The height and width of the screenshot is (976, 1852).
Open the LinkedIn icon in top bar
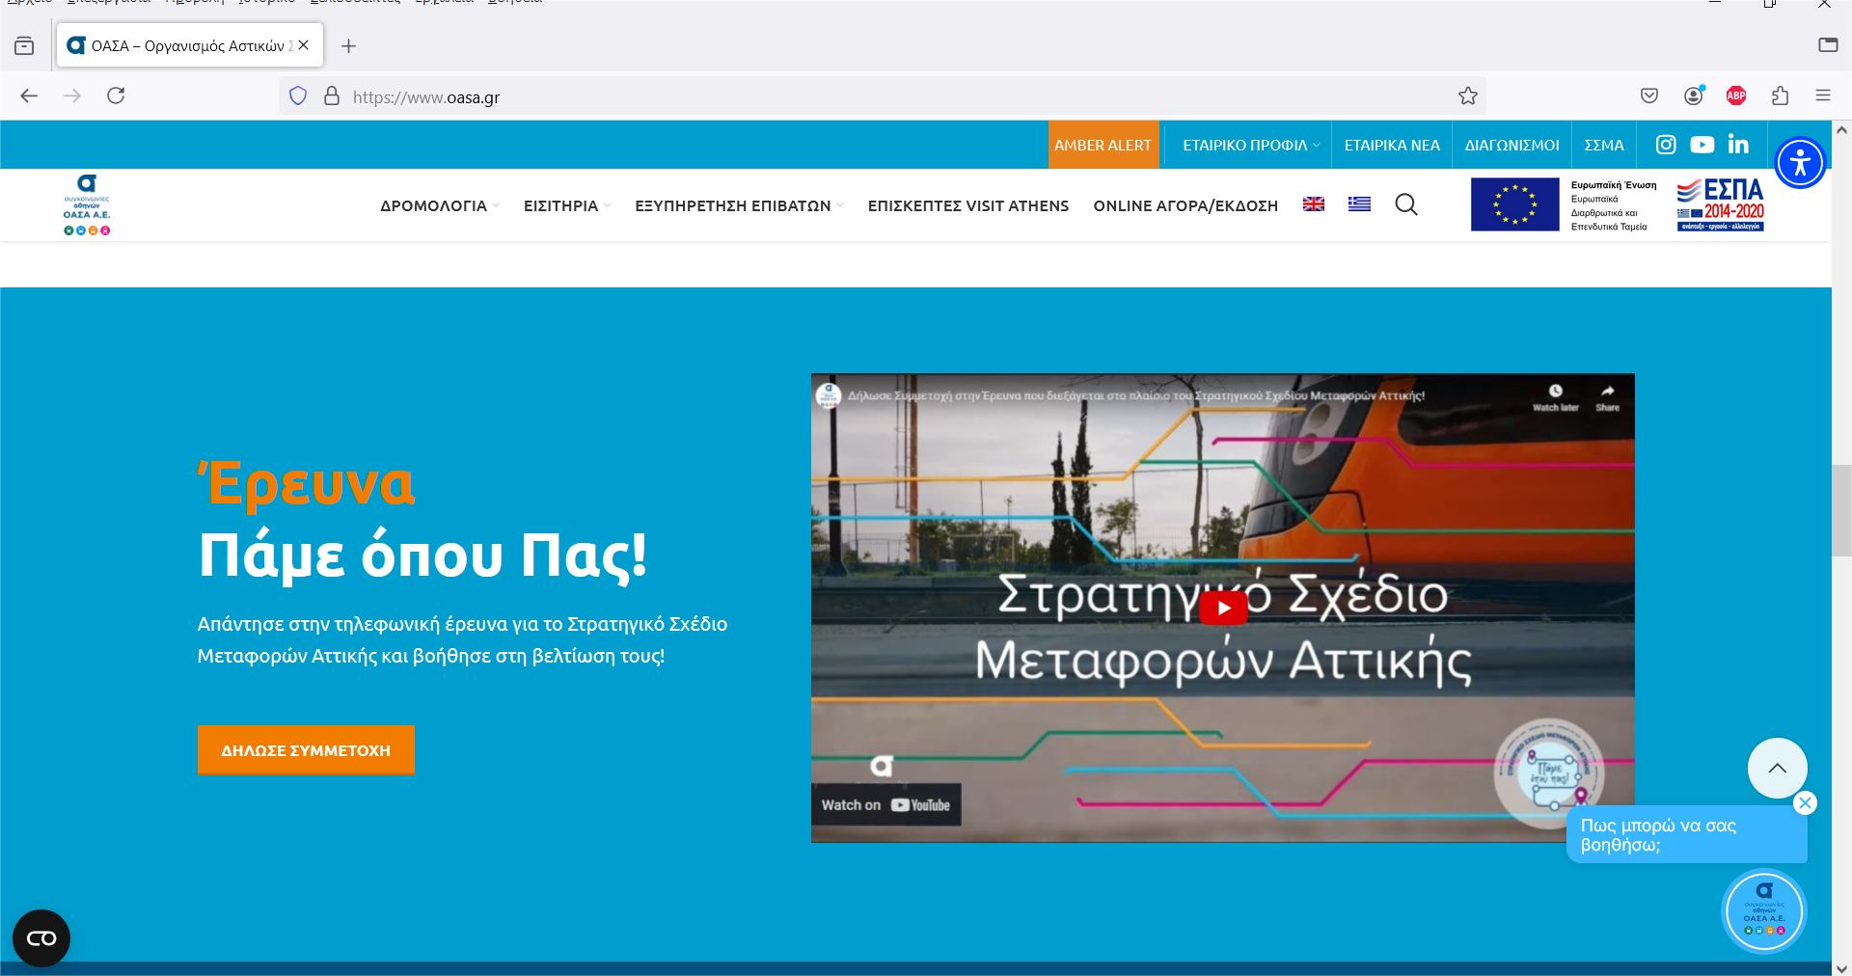(1738, 145)
